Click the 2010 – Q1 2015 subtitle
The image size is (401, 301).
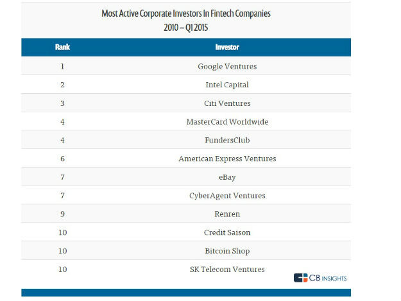pyautogui.click(x=186, y=27)
